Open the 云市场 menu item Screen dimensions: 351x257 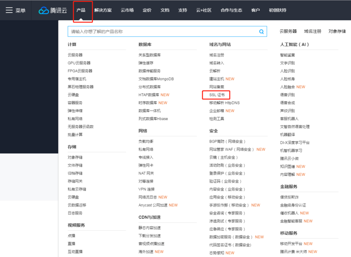(x=127, y=10)
